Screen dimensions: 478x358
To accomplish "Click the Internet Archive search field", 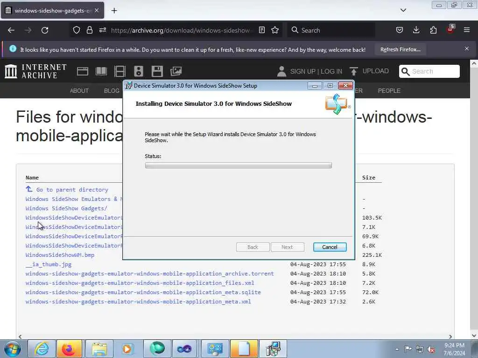I will pos(429,71).
